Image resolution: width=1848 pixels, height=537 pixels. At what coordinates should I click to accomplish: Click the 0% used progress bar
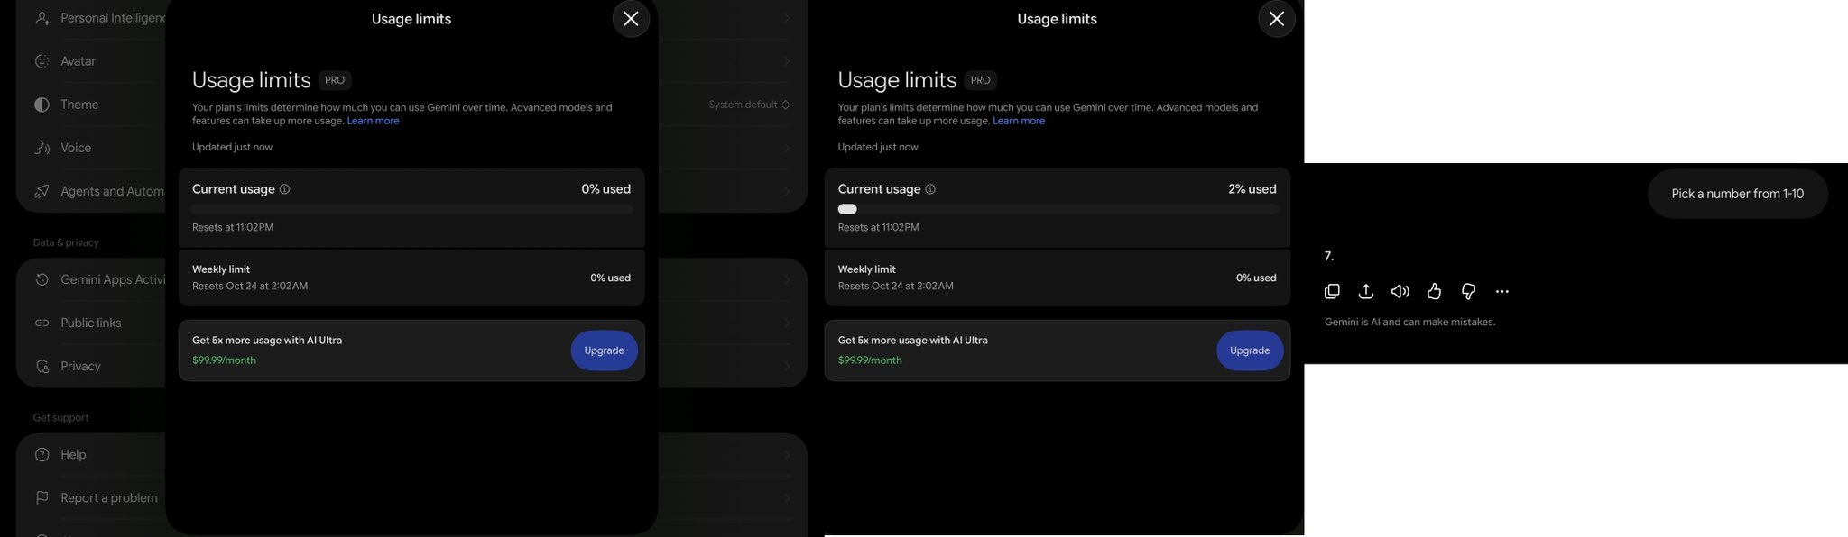coord(411,209)
